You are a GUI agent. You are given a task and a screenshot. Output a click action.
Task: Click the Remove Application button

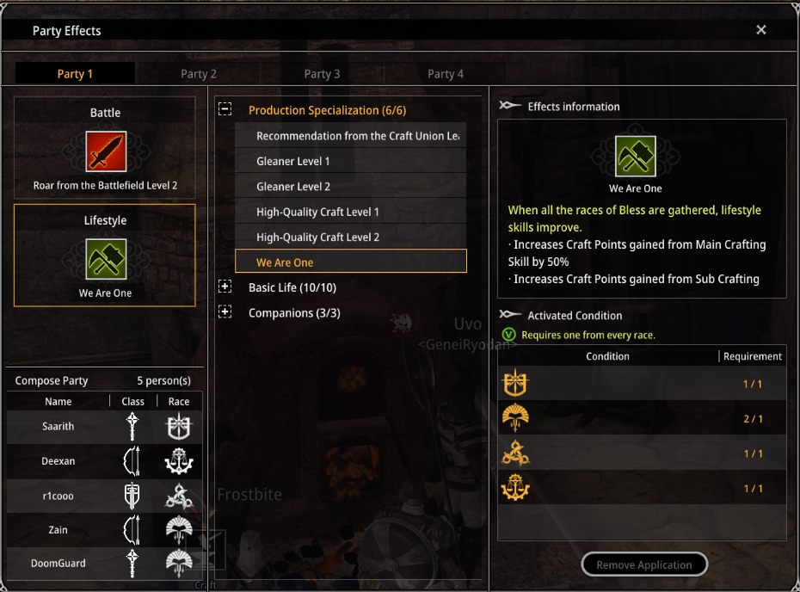[644, 564]
